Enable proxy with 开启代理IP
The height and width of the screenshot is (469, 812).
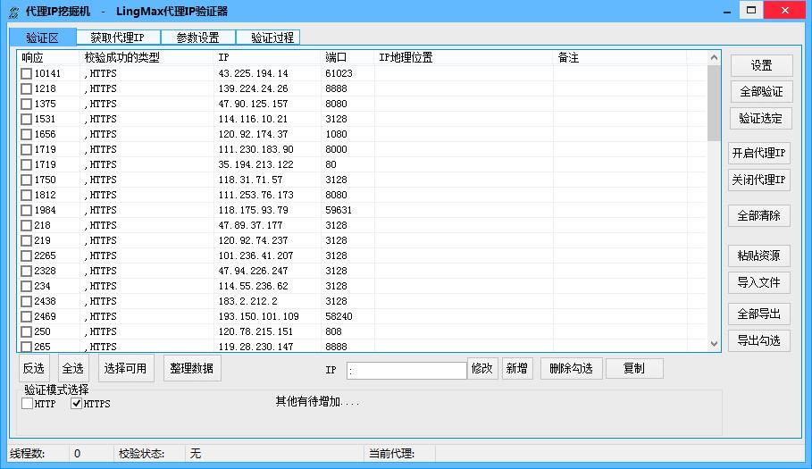[x=759, y=154]
